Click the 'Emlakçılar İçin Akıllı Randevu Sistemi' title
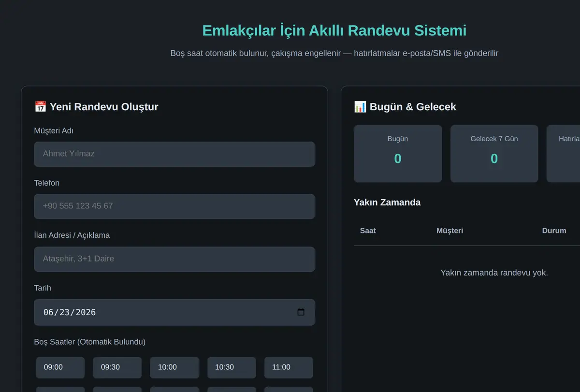The height and width of the screenshot is (392, 580). (x=334, y=30)
